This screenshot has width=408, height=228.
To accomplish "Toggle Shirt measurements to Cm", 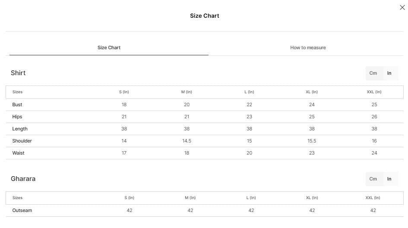I will click(373, 73).
